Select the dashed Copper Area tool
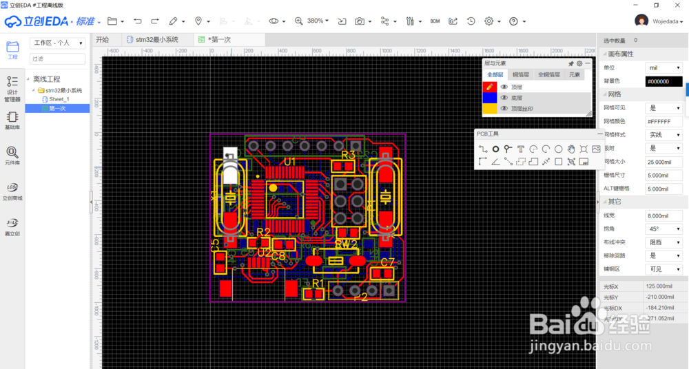This screenshot has width=689, height=369. 521,162
